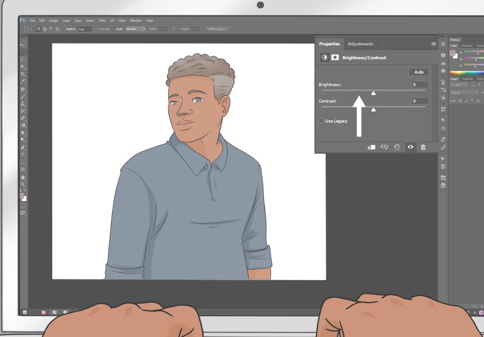Open the Character panel icon in dock
This screenshot has width=484, height=337.
444,128
